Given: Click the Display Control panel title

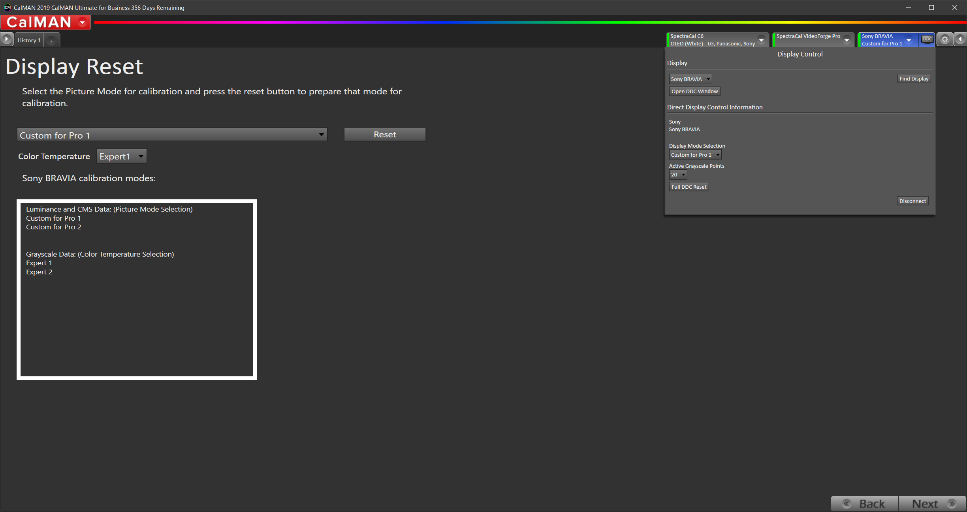Looking at the screenshot, I should tap(800, 54).
